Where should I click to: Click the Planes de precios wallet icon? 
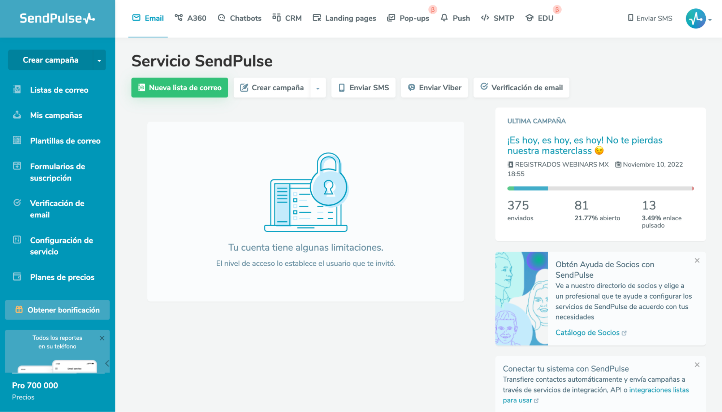17,277
